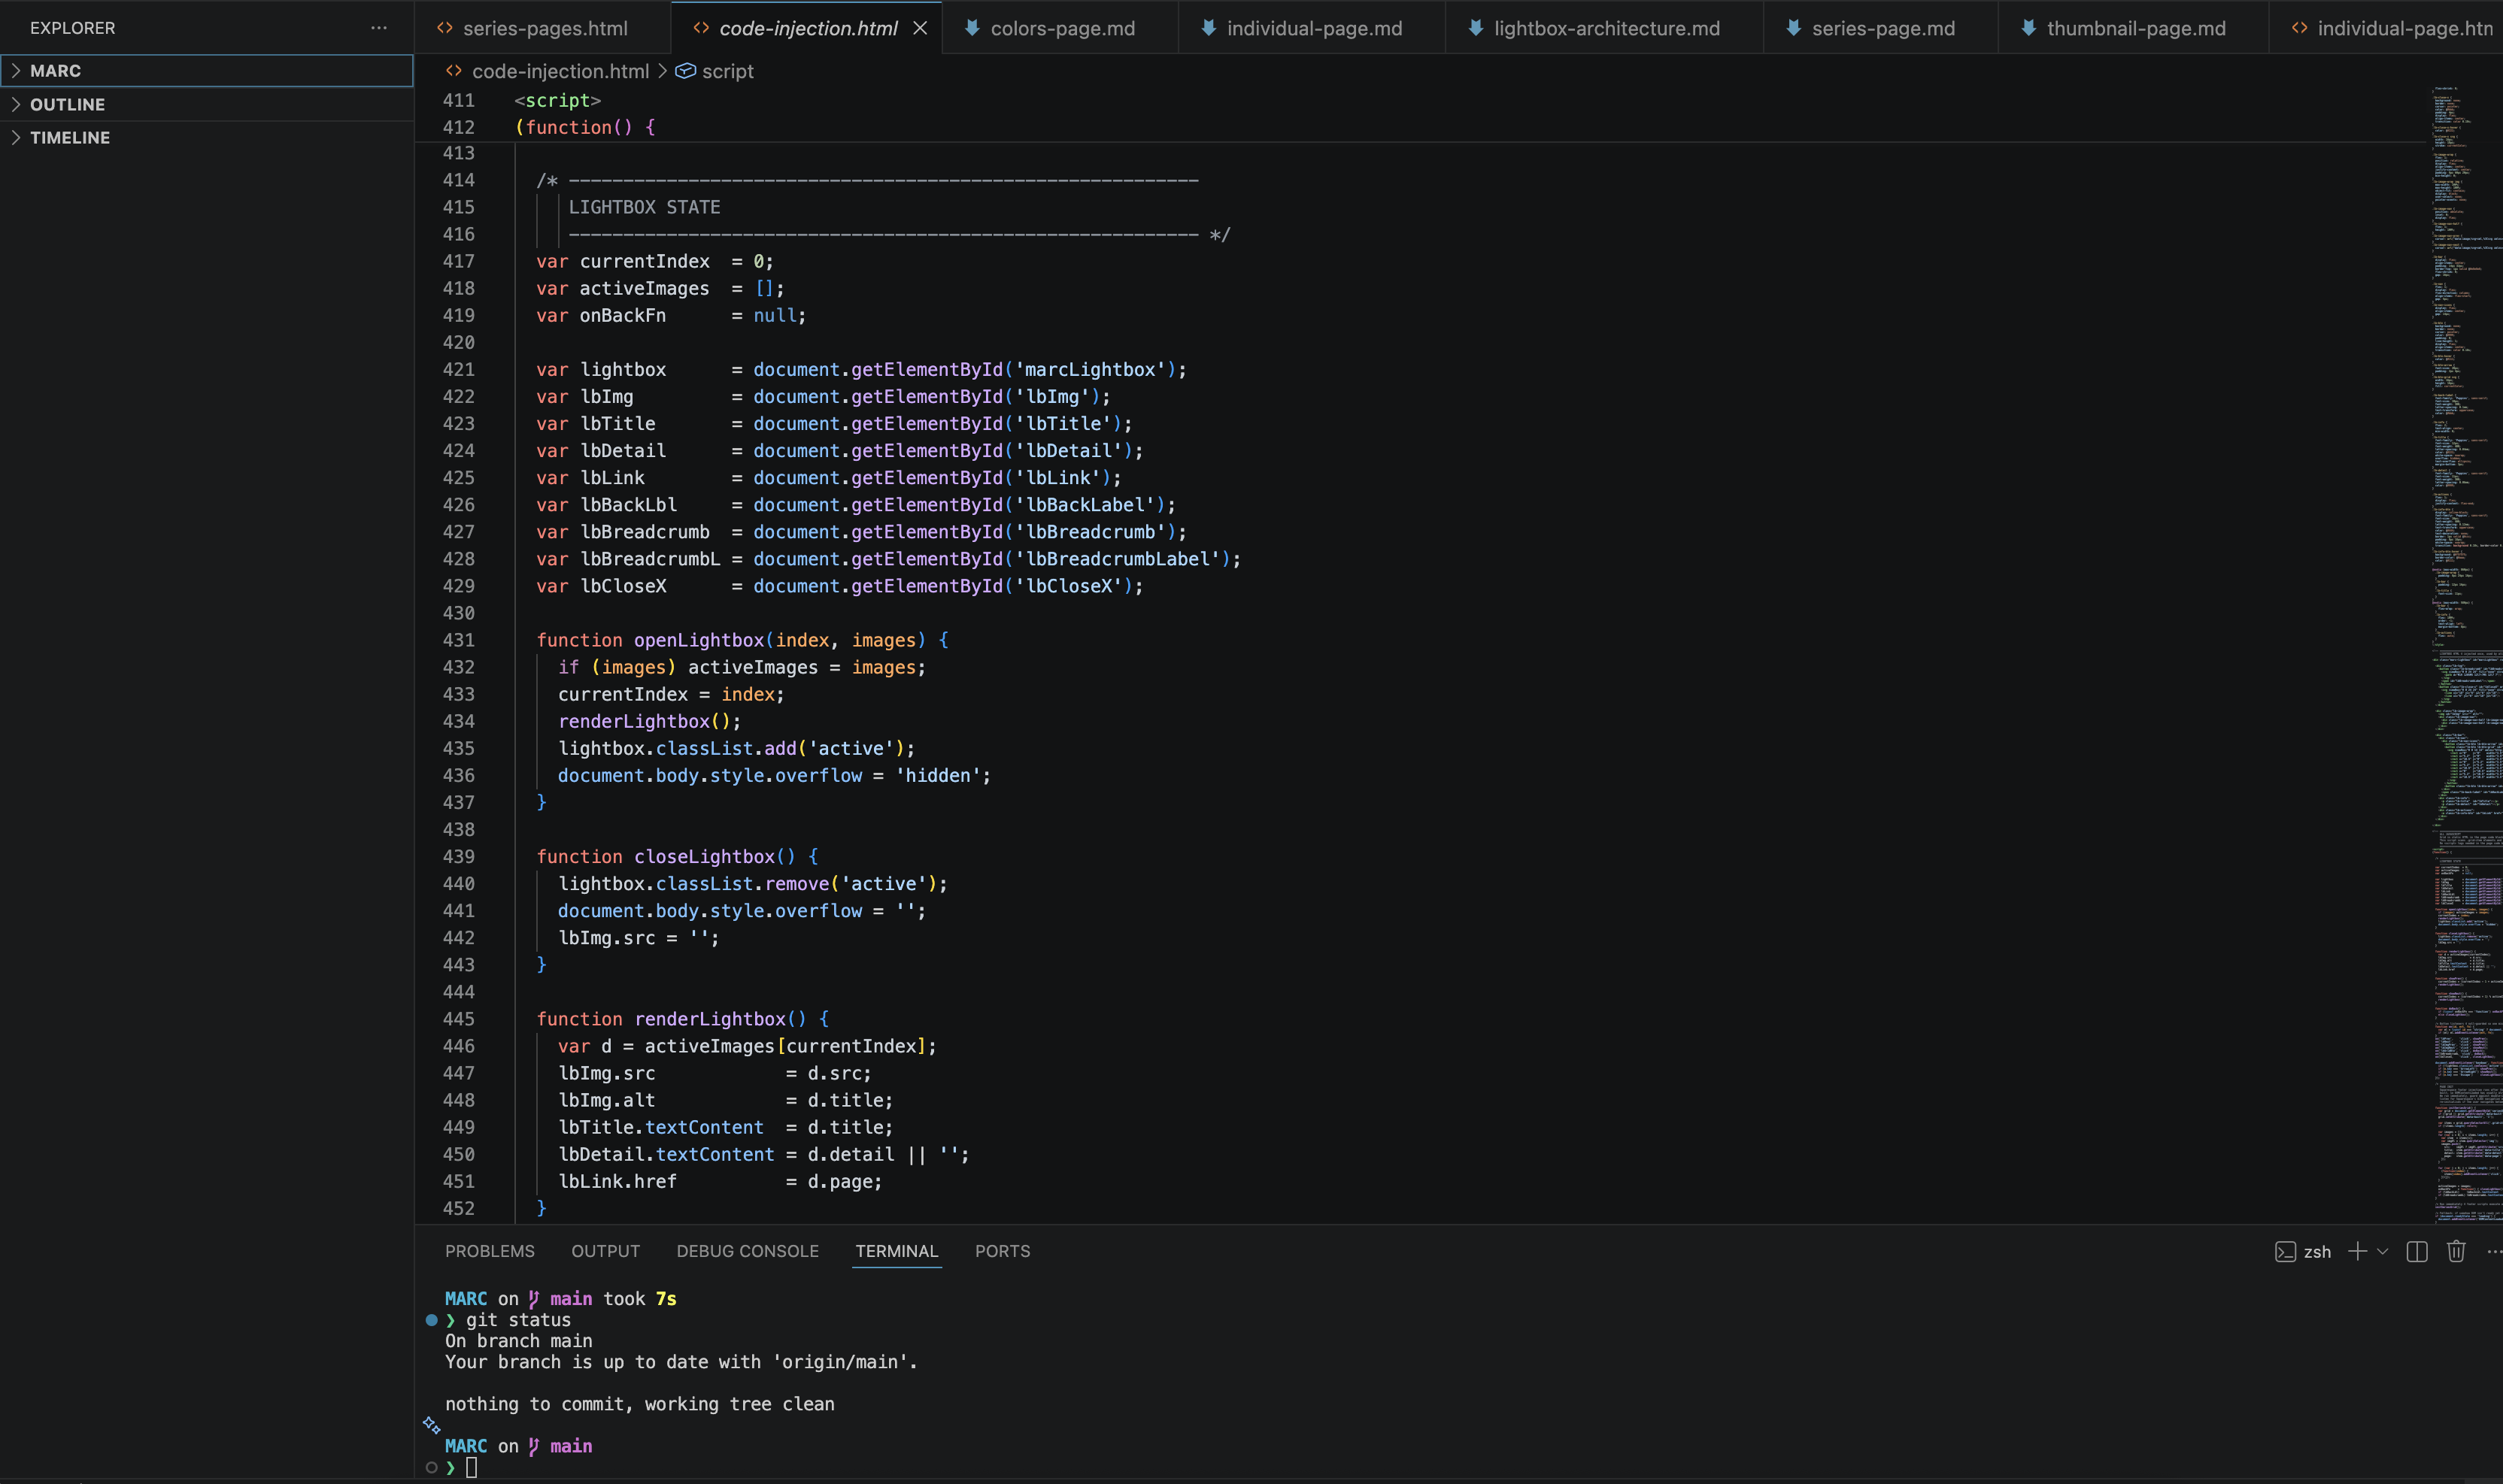Click currentIndex variable declaration
Viewport: 2503px width, 1484px height.
point(645,261)
